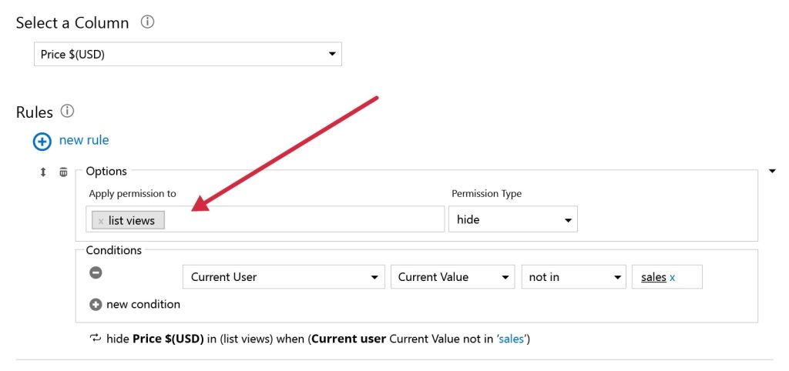
Task: Click the plus icon beside new condition
Action: point(96,305)
